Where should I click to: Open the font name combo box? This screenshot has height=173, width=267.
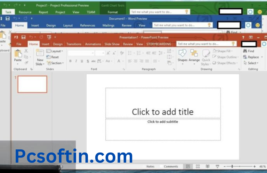click(81, 53)
